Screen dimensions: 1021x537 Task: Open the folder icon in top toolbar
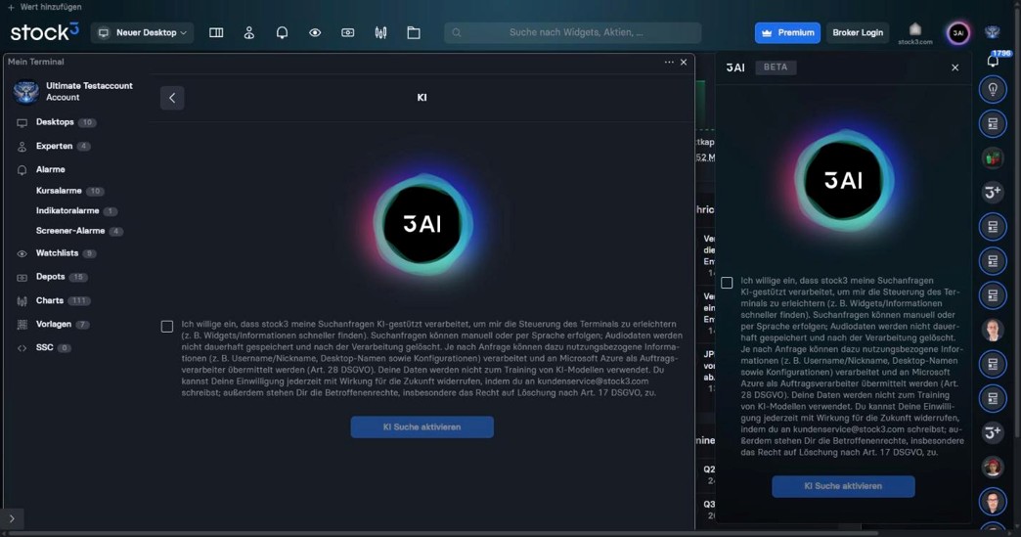tap(414, 32)
